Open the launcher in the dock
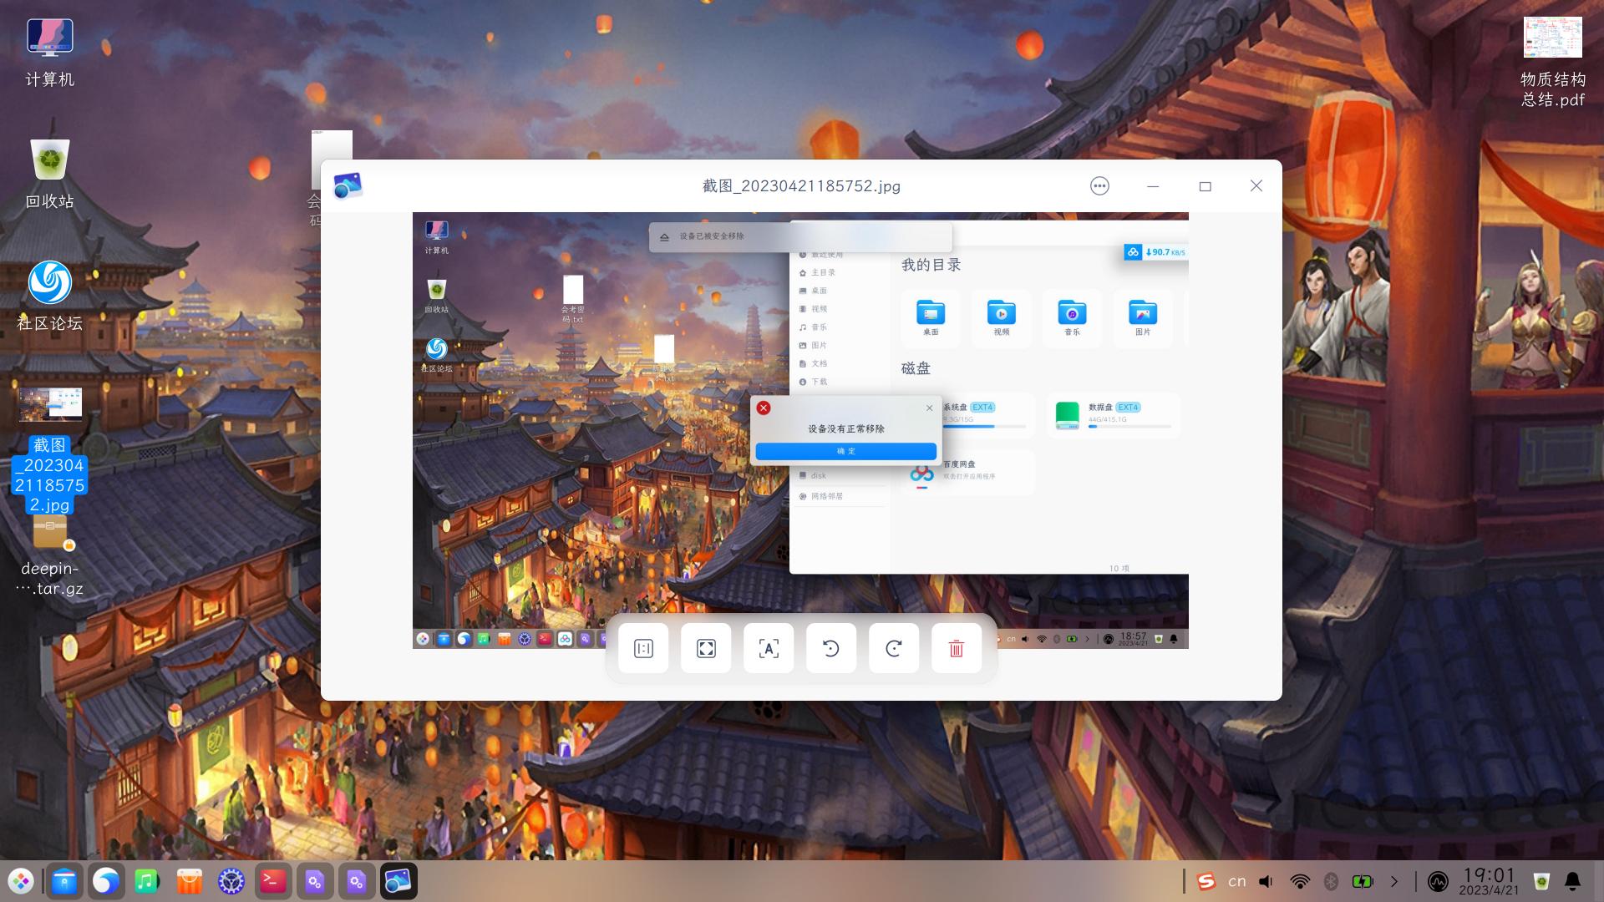Viewport: 1604px width, 902px height. click(x=21, y=881)
